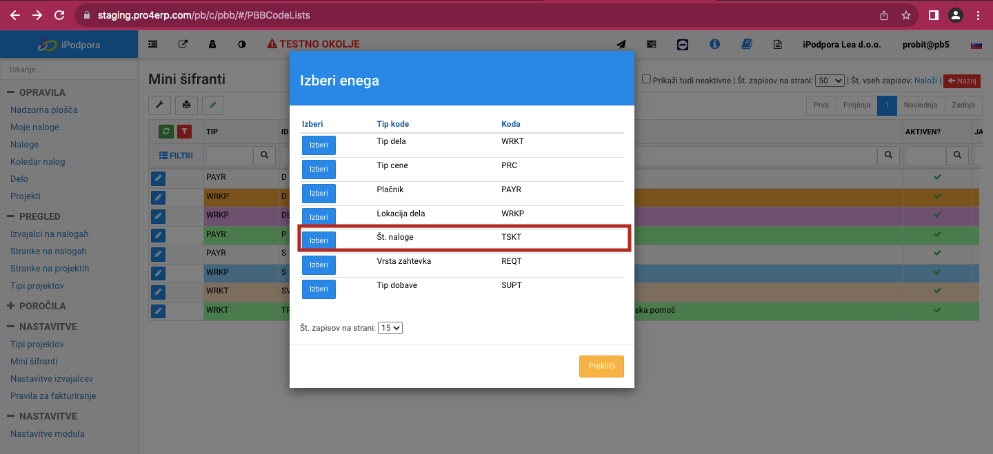Click the browser profile avatar icon

[955, 15]
